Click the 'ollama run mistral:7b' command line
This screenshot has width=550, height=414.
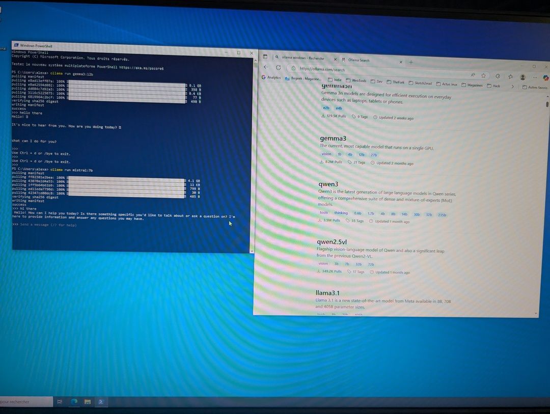pyautogui.click(x=72, y=170)
